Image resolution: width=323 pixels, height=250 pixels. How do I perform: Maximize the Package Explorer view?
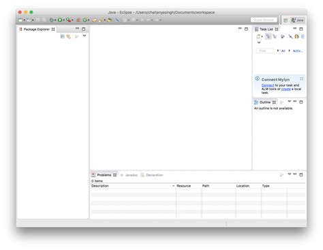click(84, 29)
